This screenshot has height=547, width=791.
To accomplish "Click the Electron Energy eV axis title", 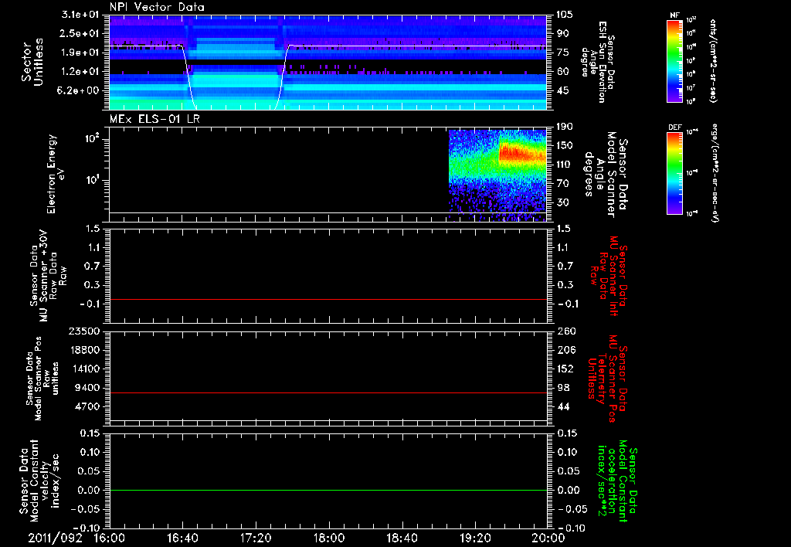I will [x=56, y=174].
